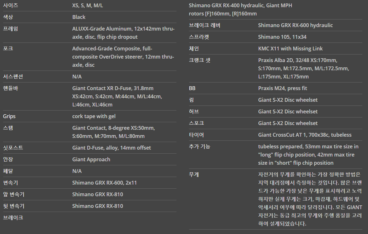368x234 pixels.
Task: Click the '브레이크' label in the left column
Action: (13, 218)
